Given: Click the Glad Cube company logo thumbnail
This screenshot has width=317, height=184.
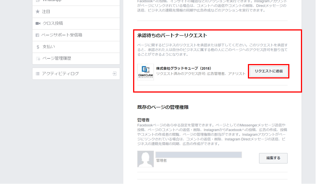Looking at the screenshot, I should tap(146, 72).
